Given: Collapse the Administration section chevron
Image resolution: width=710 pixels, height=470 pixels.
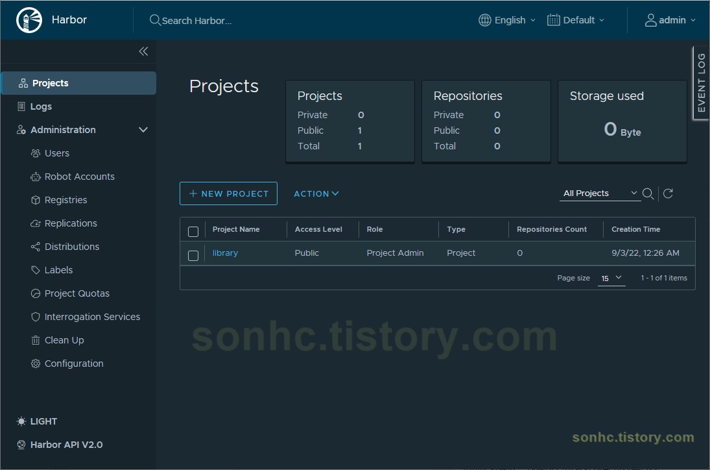Looking at the screenshot, I should [143, 130].
